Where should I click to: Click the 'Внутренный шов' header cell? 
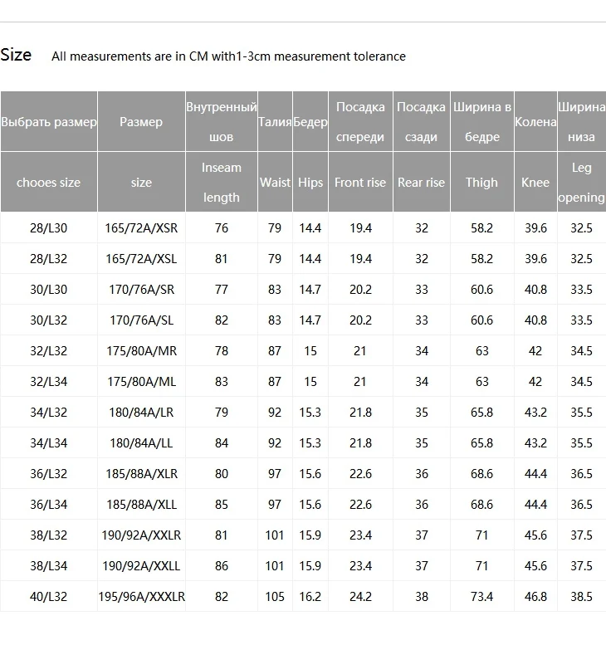[x=222, y=122]
